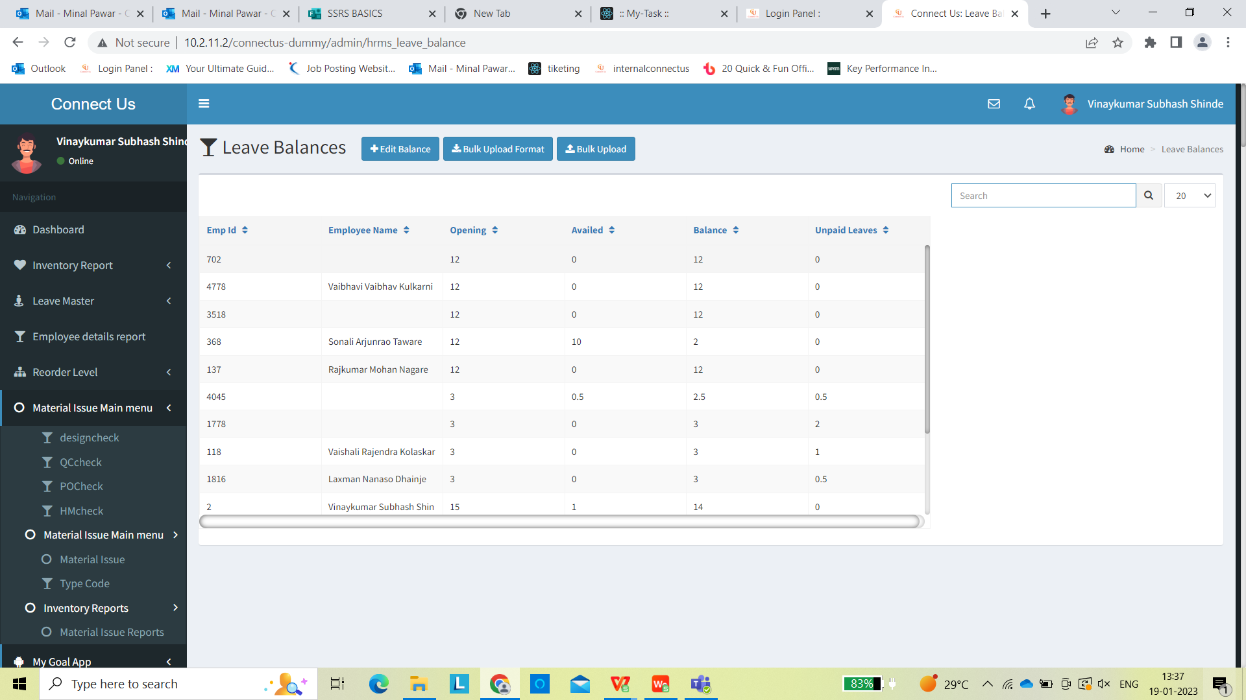
Task: Click the browser address bar URL
Action: pos(324,43)
